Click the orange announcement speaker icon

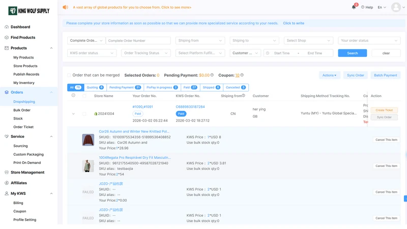(x=65, y=7)
